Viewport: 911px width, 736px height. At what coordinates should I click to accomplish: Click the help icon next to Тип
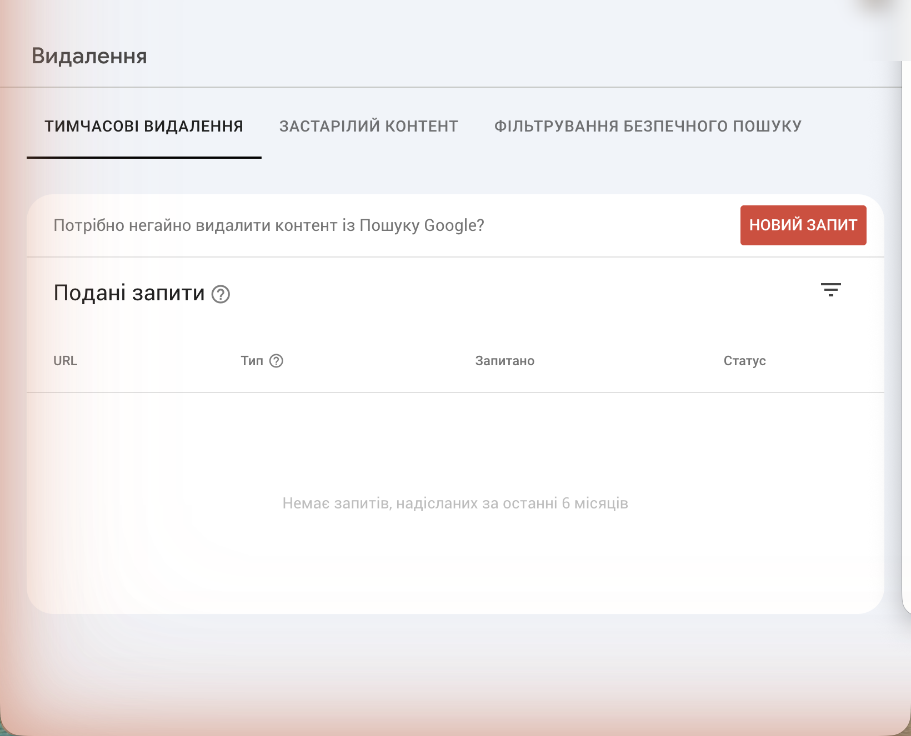pyautogui.click(x=276, y=361)
